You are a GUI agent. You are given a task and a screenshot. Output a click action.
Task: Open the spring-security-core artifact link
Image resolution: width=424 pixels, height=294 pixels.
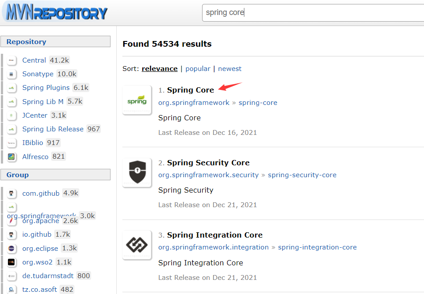point(302,175)
